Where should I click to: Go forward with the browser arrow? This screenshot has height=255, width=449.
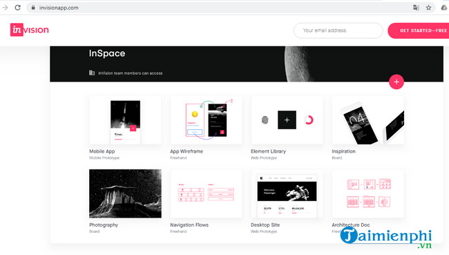pos(5,8)
